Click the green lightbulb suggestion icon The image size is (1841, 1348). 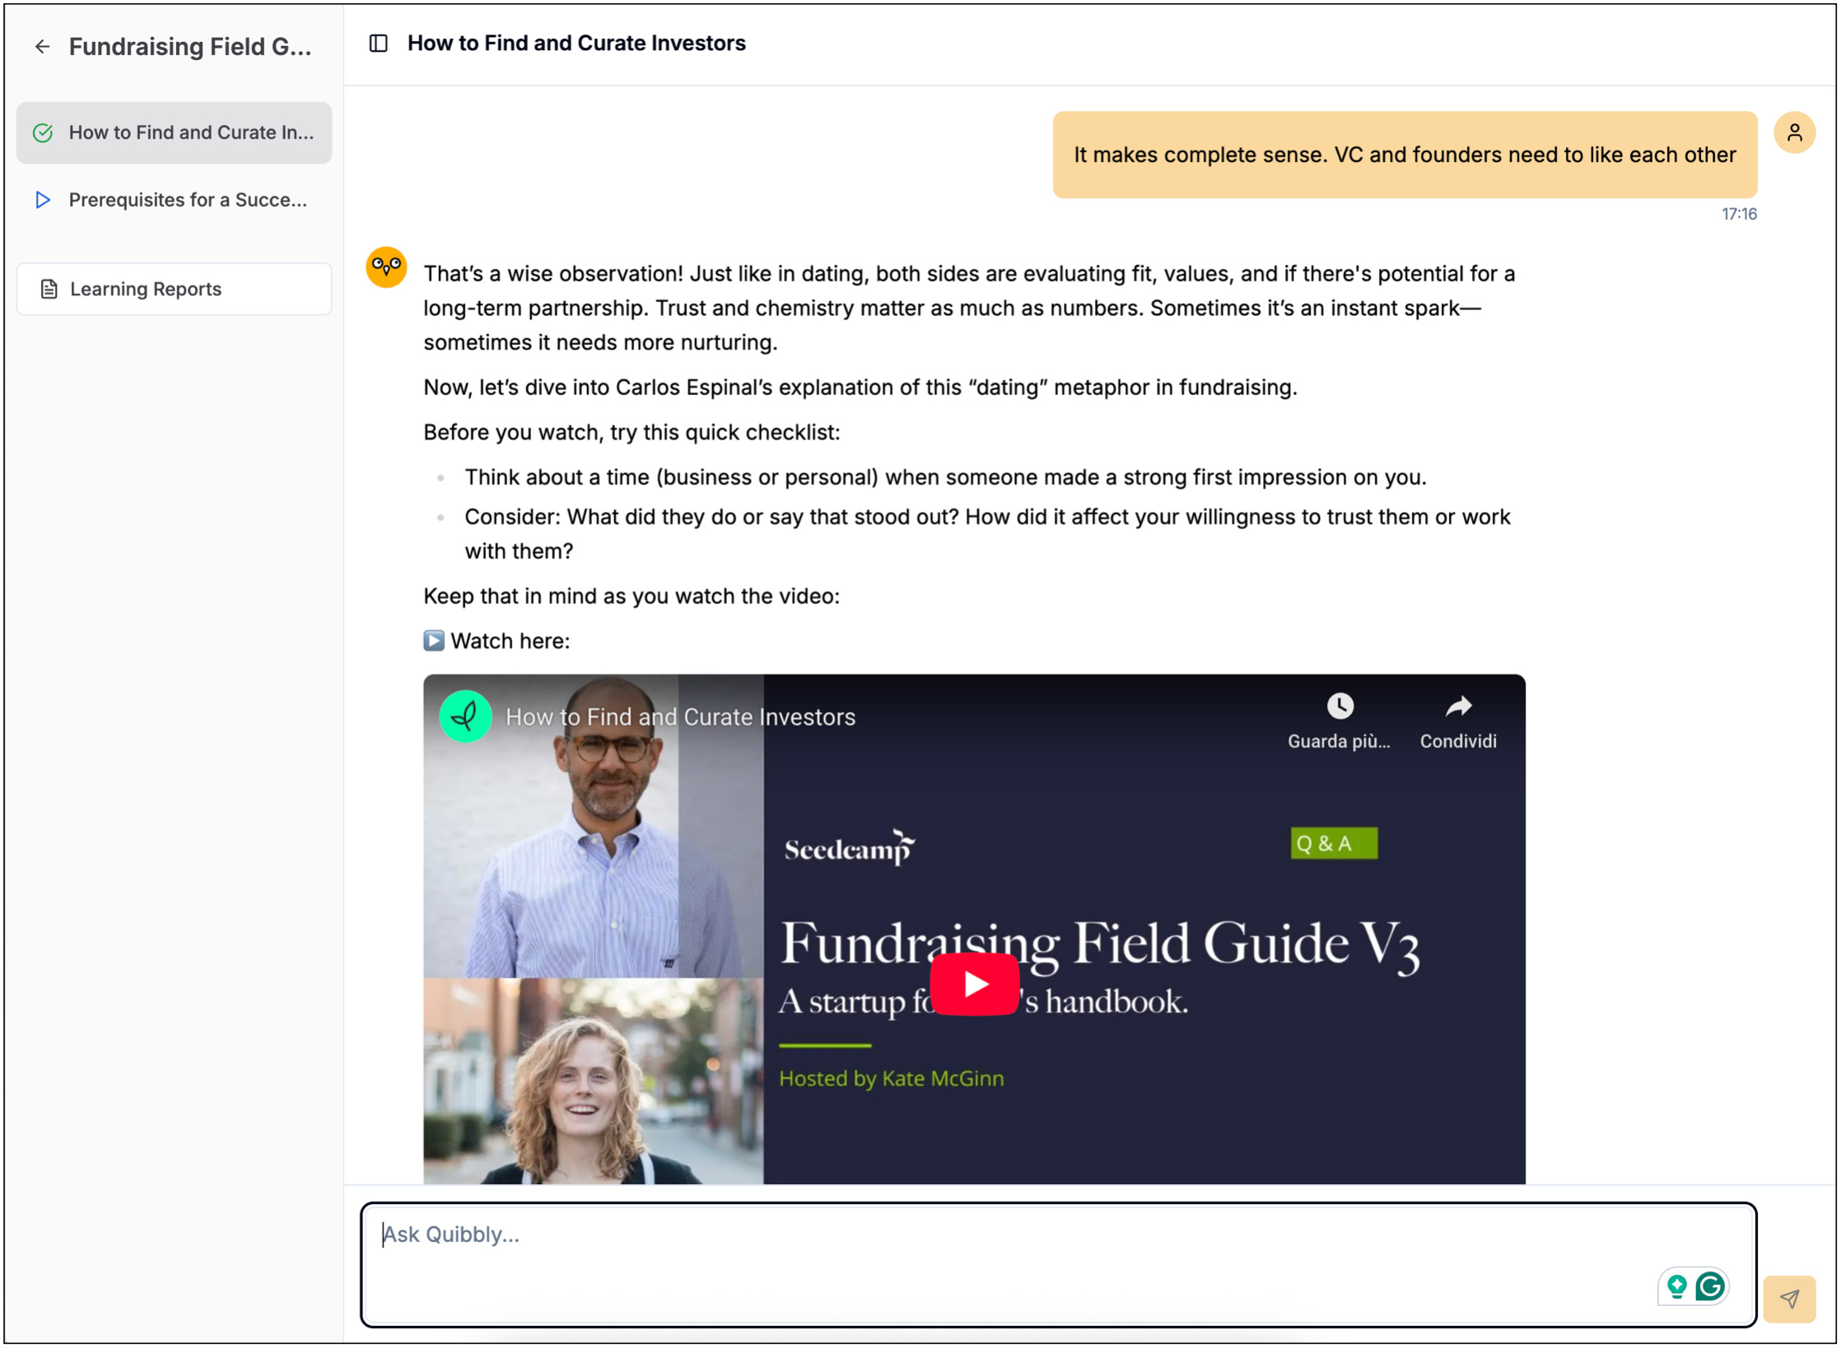tap(1676, 1286)
